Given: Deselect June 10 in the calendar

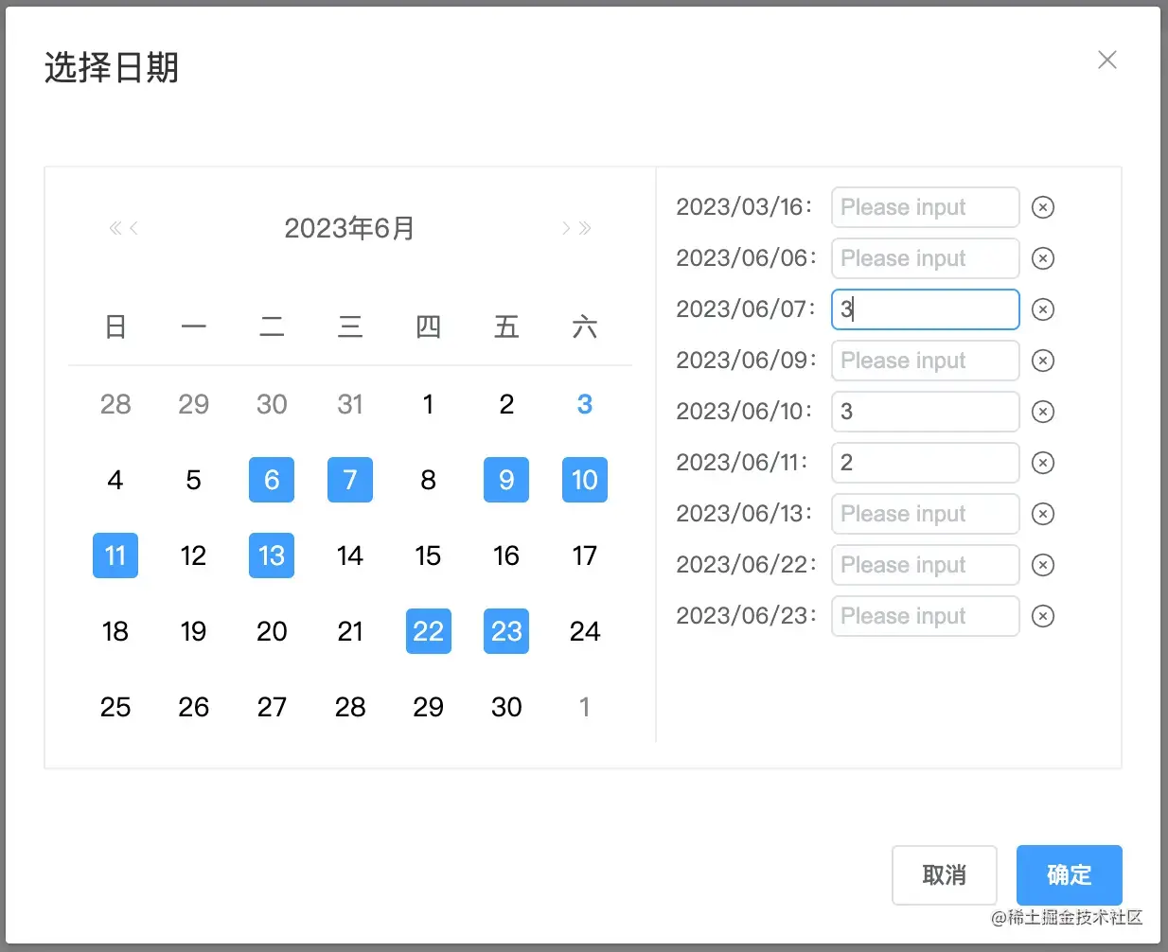Looking at the screenshot, I should tap(585, 480).
